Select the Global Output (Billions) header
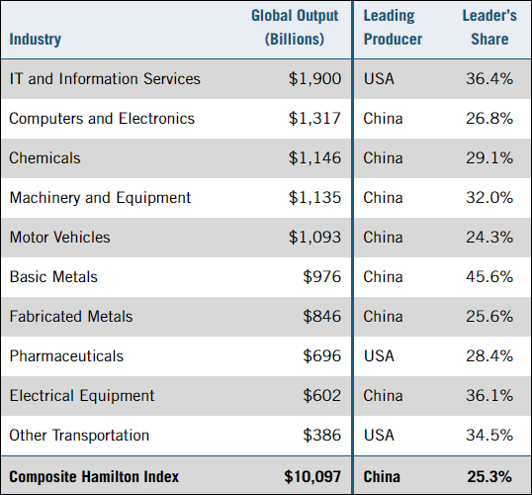The width and height of the screenshot is (532, 495). 295,27
